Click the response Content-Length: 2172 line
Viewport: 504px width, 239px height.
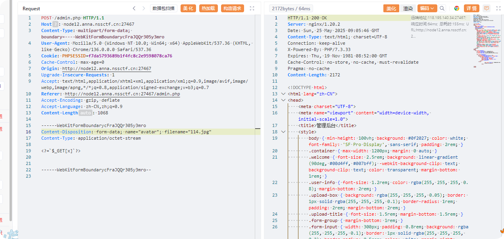pos(314,75)
